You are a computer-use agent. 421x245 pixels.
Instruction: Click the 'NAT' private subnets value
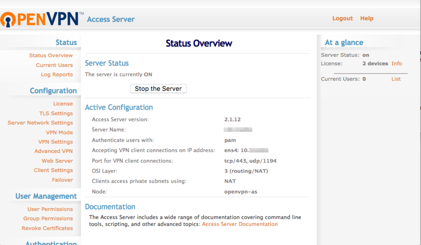230,181
